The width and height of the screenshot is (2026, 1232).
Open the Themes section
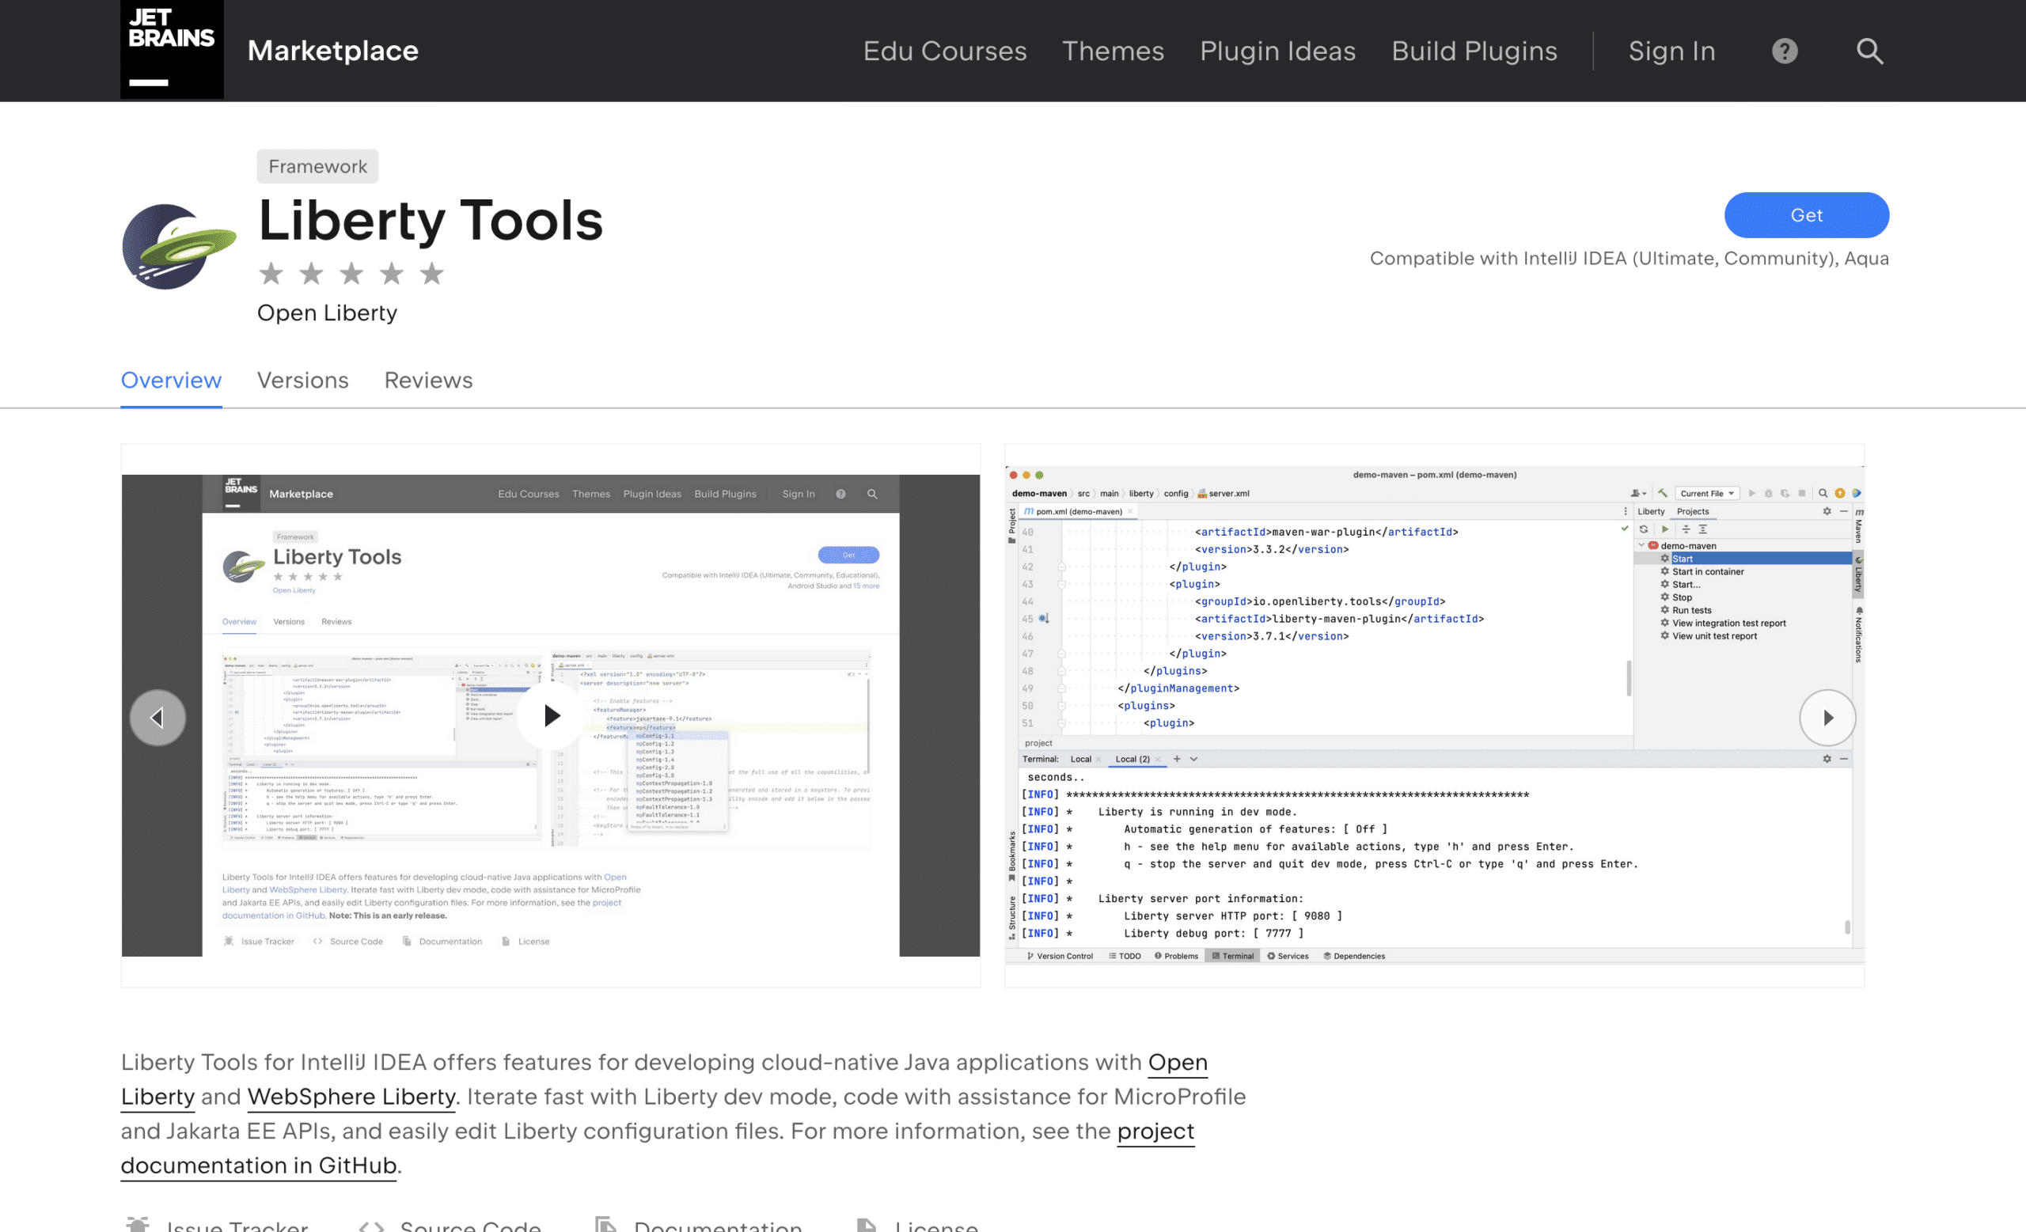[1114, 51]
